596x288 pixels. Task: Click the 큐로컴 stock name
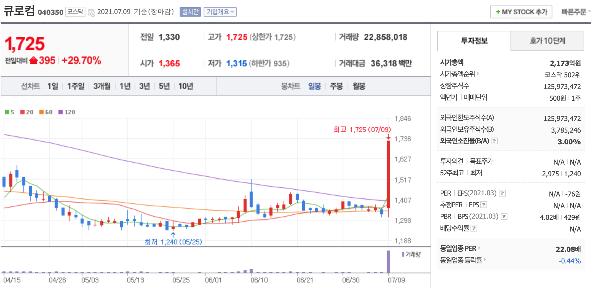click(x=19, y=11)
